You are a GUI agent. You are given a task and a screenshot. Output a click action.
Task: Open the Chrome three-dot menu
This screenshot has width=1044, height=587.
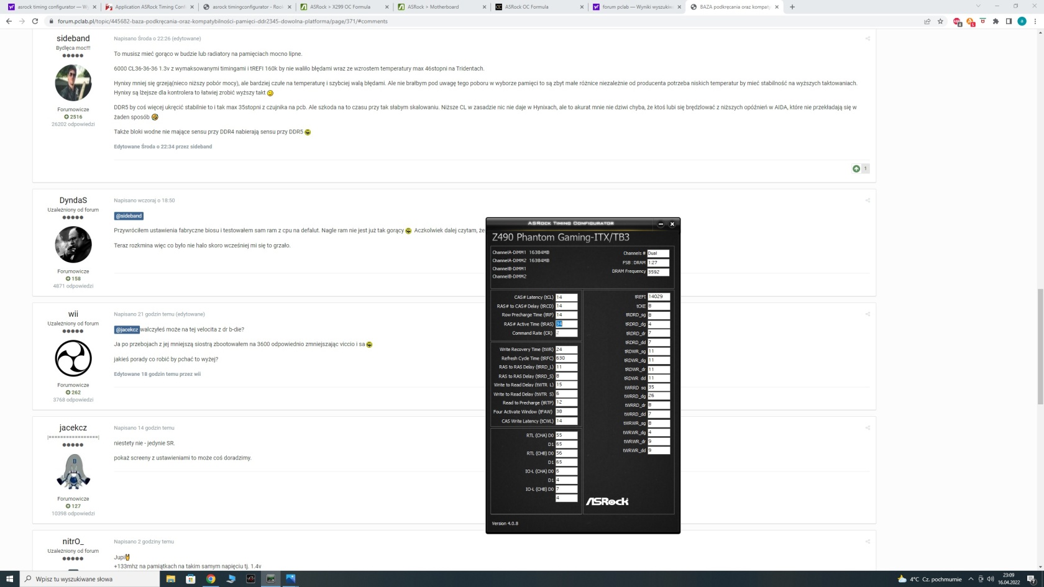click(x=1035, y=21)
